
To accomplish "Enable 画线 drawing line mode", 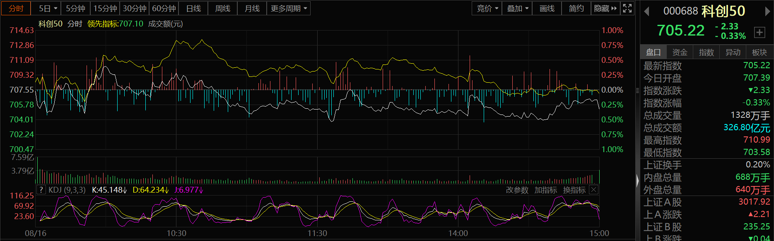I will tap(547, 8).
